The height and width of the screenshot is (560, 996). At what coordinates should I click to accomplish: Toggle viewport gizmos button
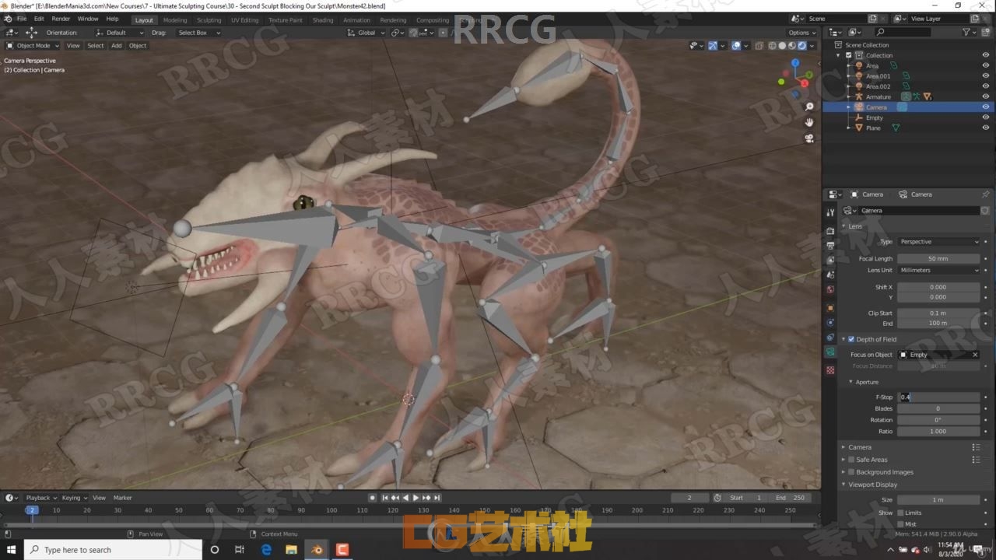click(x=713, y=46)
